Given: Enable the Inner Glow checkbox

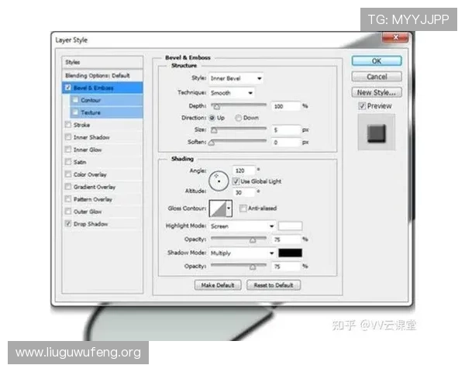Looking at the screenshot, I should [68, 150].
